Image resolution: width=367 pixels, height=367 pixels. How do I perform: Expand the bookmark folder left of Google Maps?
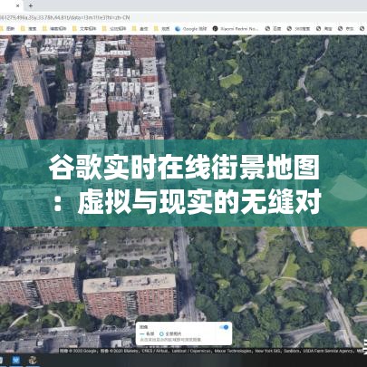pos(162,29)
